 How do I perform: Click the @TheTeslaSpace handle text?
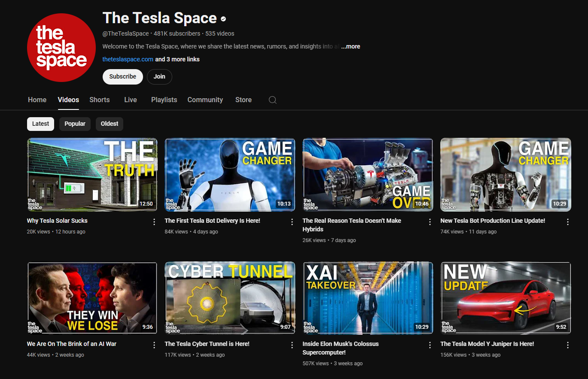126,33
